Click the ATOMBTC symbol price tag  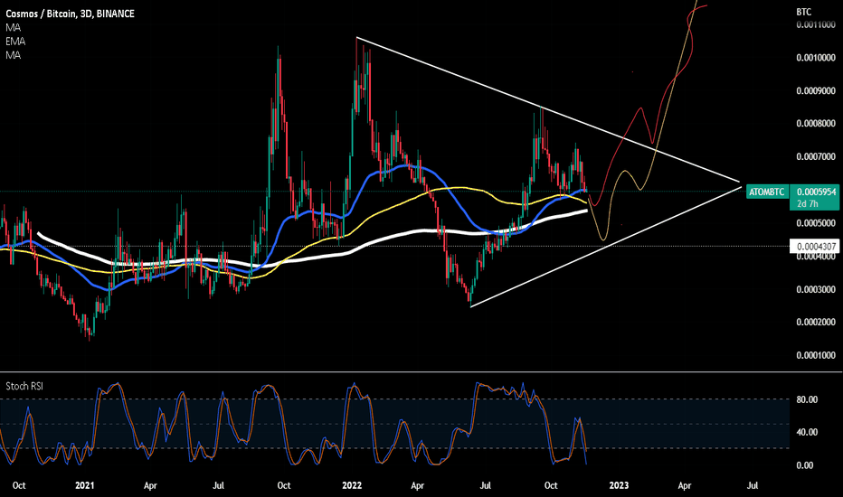(767, 192)
